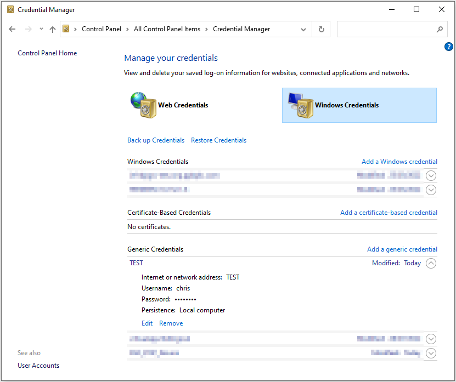Click Restore Credentials
The height and width of the screenshot is (382, 456).
pyautogui.click(x=219, y=140)
